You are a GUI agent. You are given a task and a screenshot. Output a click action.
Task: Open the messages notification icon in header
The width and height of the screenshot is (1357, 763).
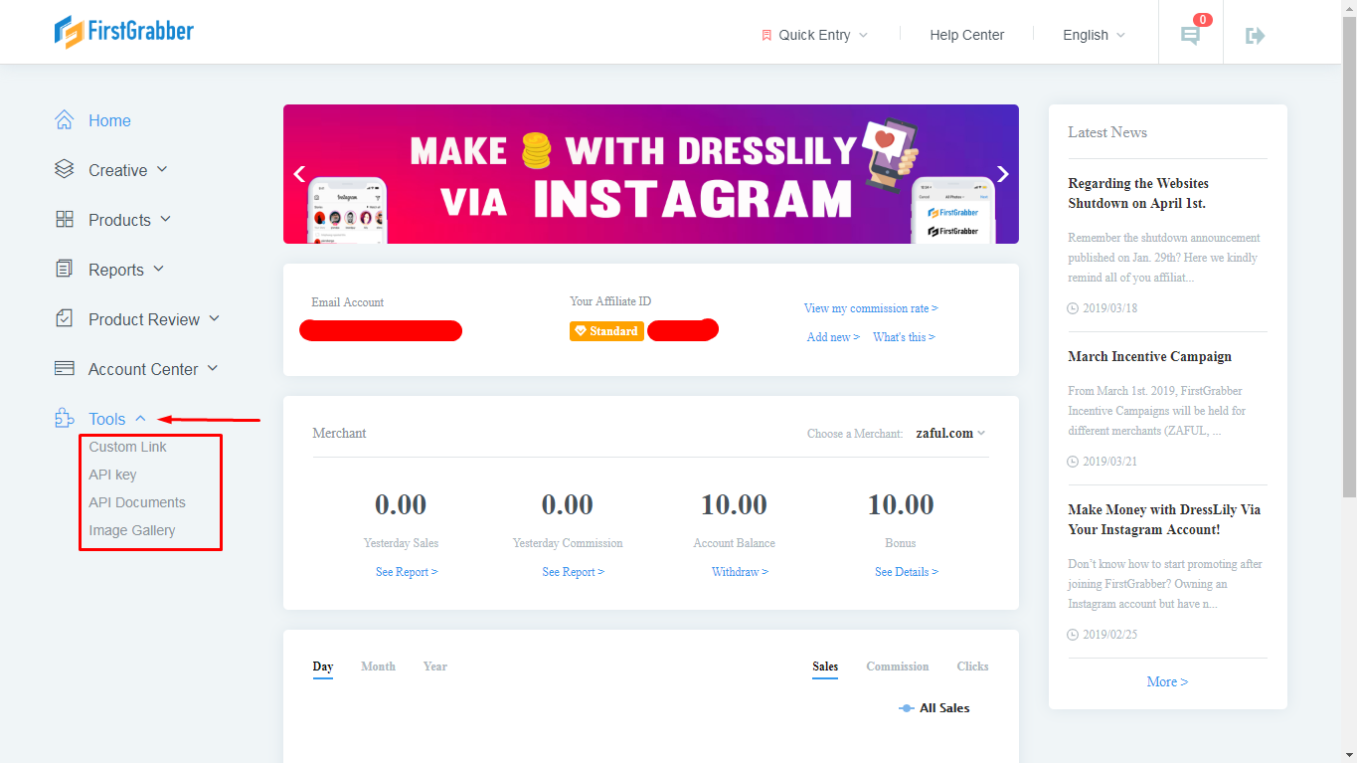[1190, 35]
